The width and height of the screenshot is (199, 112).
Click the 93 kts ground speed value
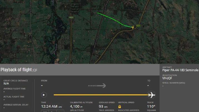point(103,106)
